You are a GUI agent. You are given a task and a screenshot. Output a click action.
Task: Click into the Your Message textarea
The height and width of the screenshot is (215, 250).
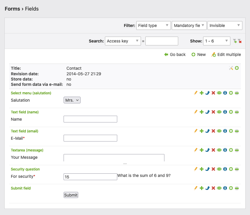coord(114,158)
